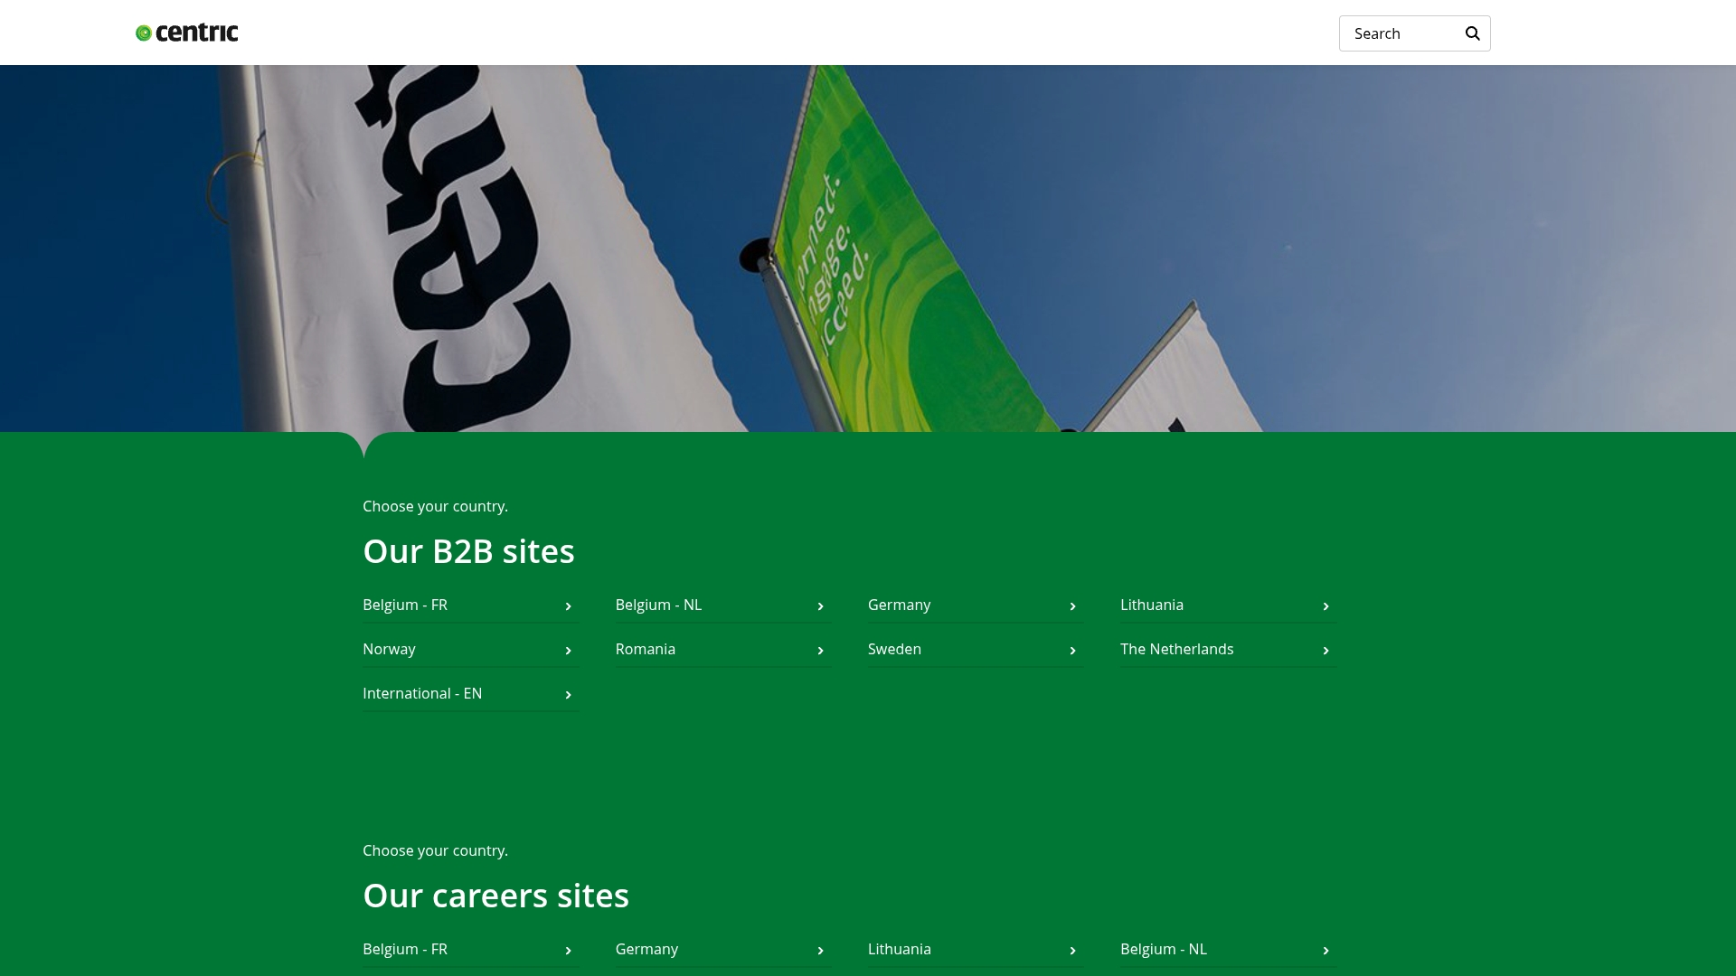Choose The Netherlands under B2B sites

pos(1228,650)
